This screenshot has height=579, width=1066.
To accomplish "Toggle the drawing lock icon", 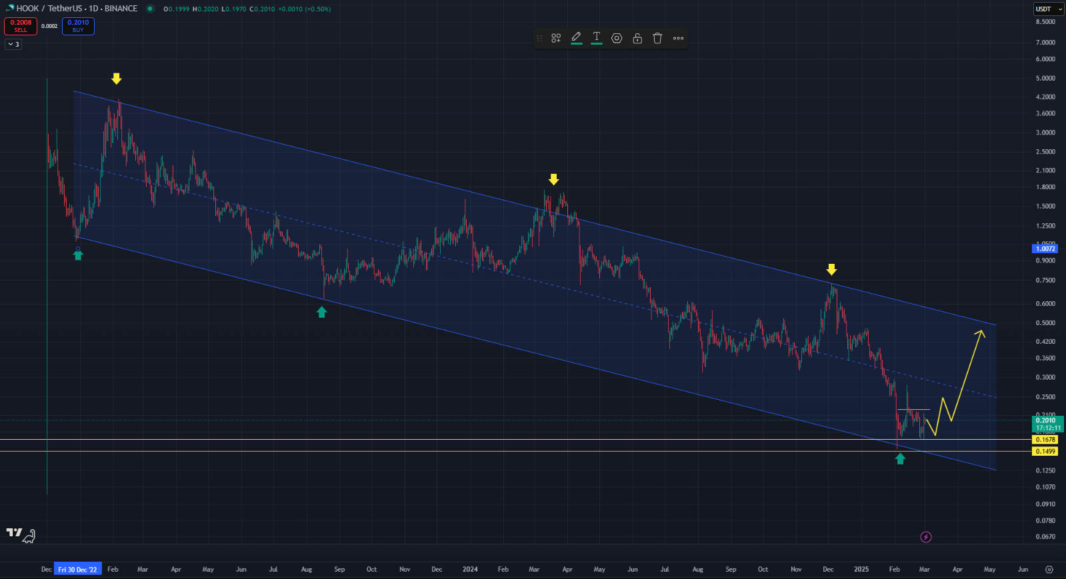I will pos(637,39).
